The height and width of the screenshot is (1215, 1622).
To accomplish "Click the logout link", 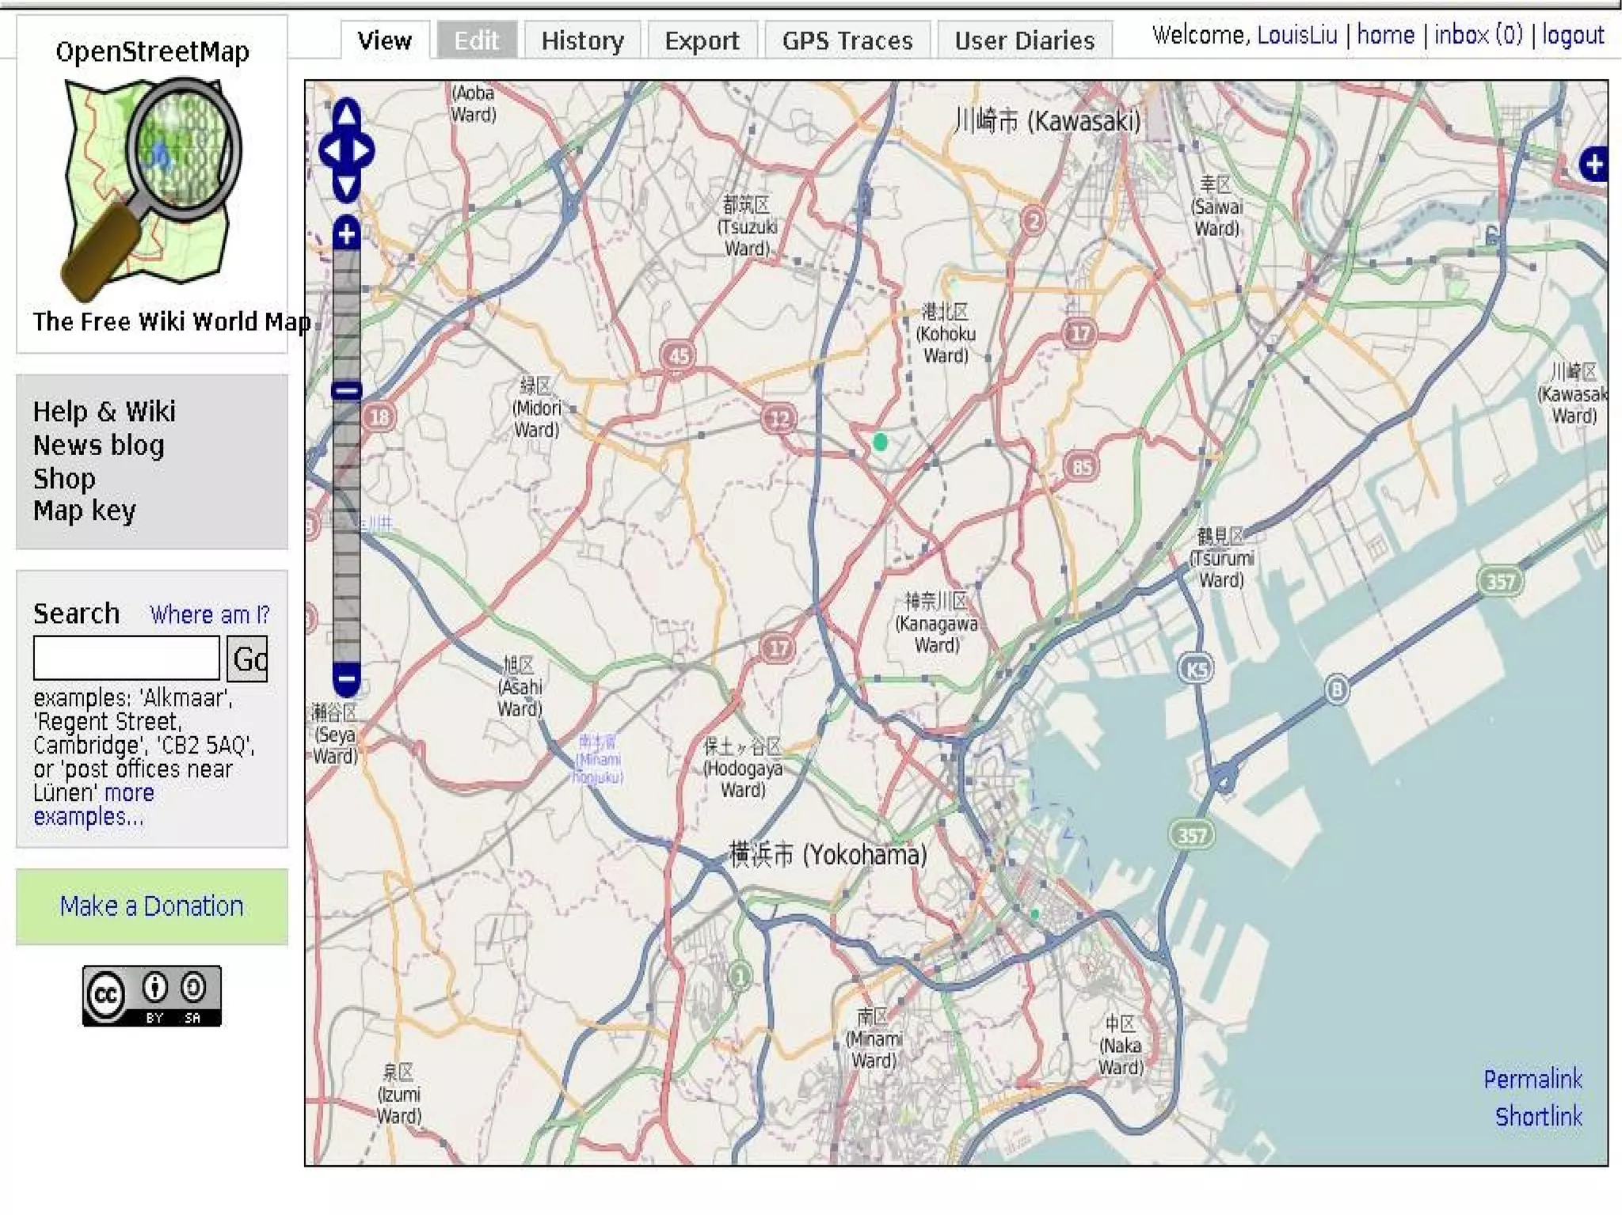I will (x=1572, y=36).
